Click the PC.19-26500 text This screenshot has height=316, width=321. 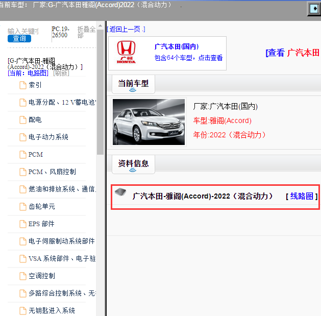click(x=61, y=32)
